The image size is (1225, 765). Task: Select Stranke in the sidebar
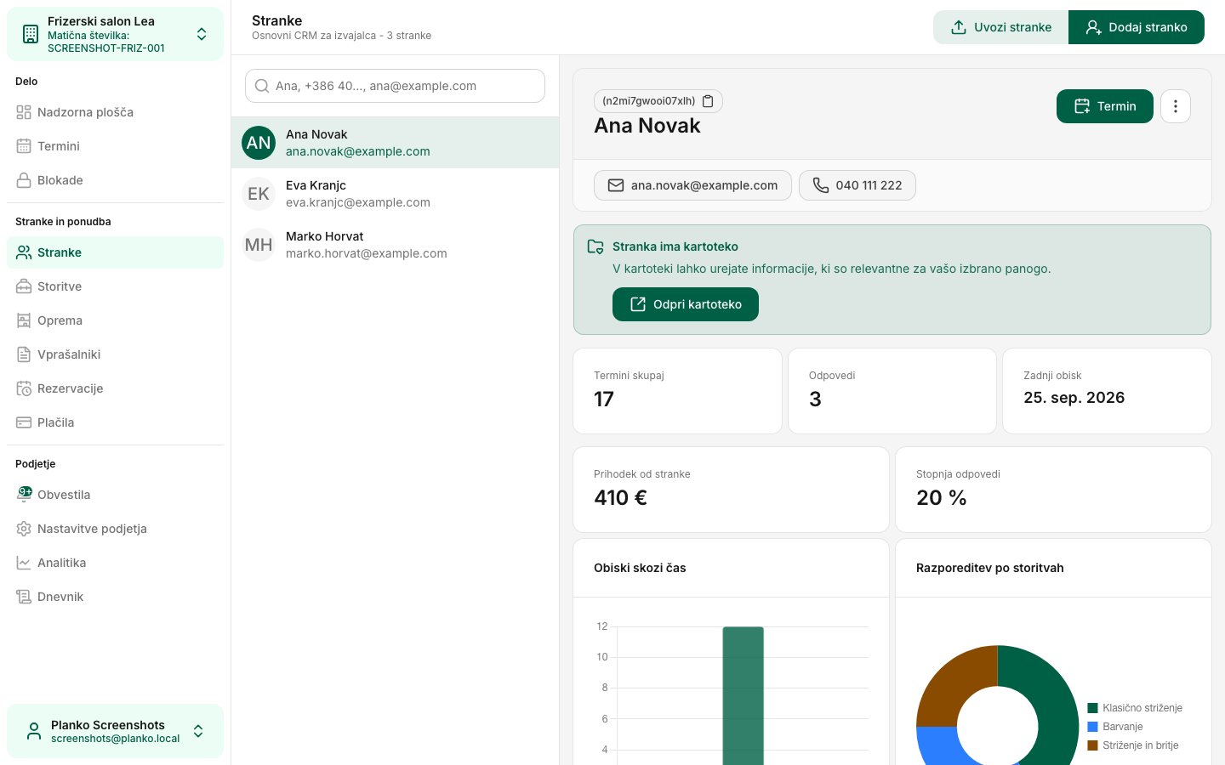click(x=115, y=252)
